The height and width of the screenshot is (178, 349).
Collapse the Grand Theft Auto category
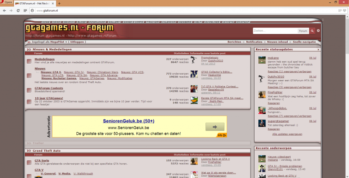(x=29, y=151)
